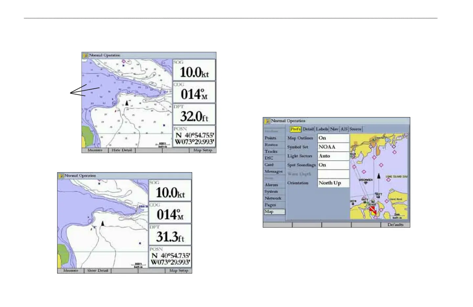Screen dimensions: 473x307
Task: Open the Spot Soundings value field
Action: point(333,165)
